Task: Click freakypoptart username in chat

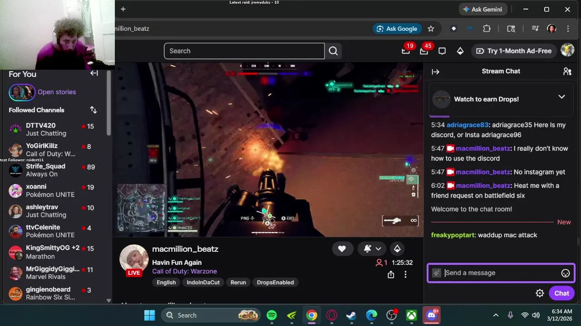Action: 453,235
